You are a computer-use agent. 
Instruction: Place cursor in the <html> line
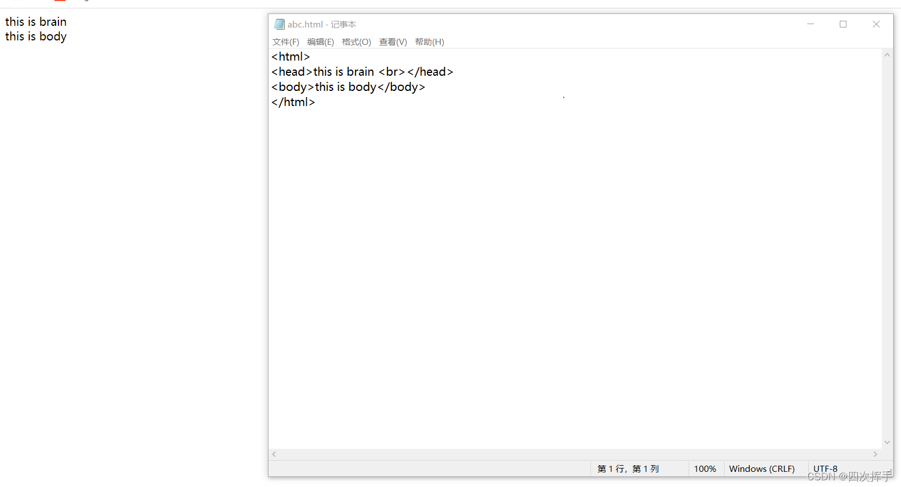coord(290,57)
